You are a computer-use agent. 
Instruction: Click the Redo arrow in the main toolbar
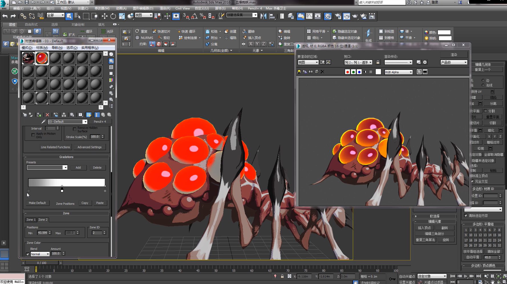pyautogui.click(x=13, y=16)
